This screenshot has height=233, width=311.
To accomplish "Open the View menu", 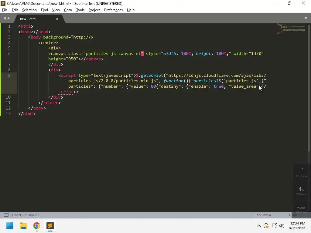I will [56, 10].
